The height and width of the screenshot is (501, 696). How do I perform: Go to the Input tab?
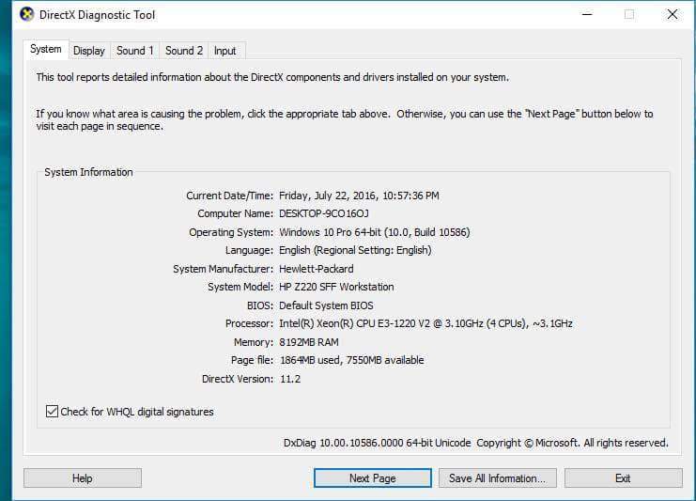coord(225,51)
